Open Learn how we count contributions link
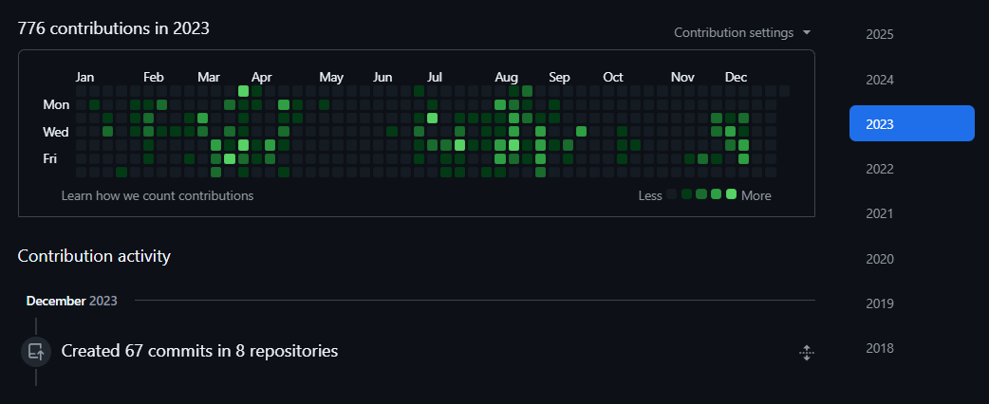The width and height of the screenshot is (989, 404). pyautogui.click(x=157, y=196)
